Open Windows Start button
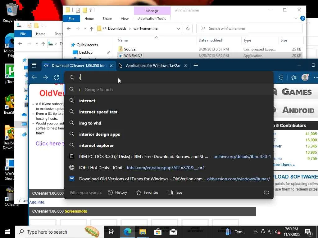Screen dimensions: 318x238 point(7,232)
